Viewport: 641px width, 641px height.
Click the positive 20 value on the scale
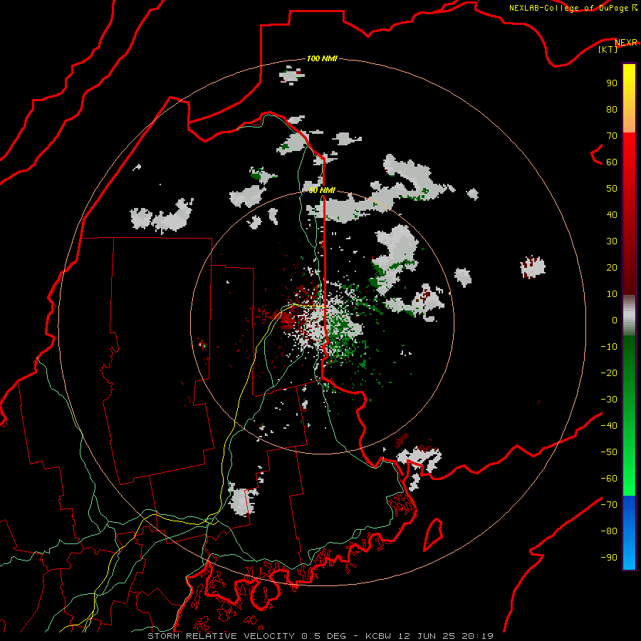click(x=612, y=268)
